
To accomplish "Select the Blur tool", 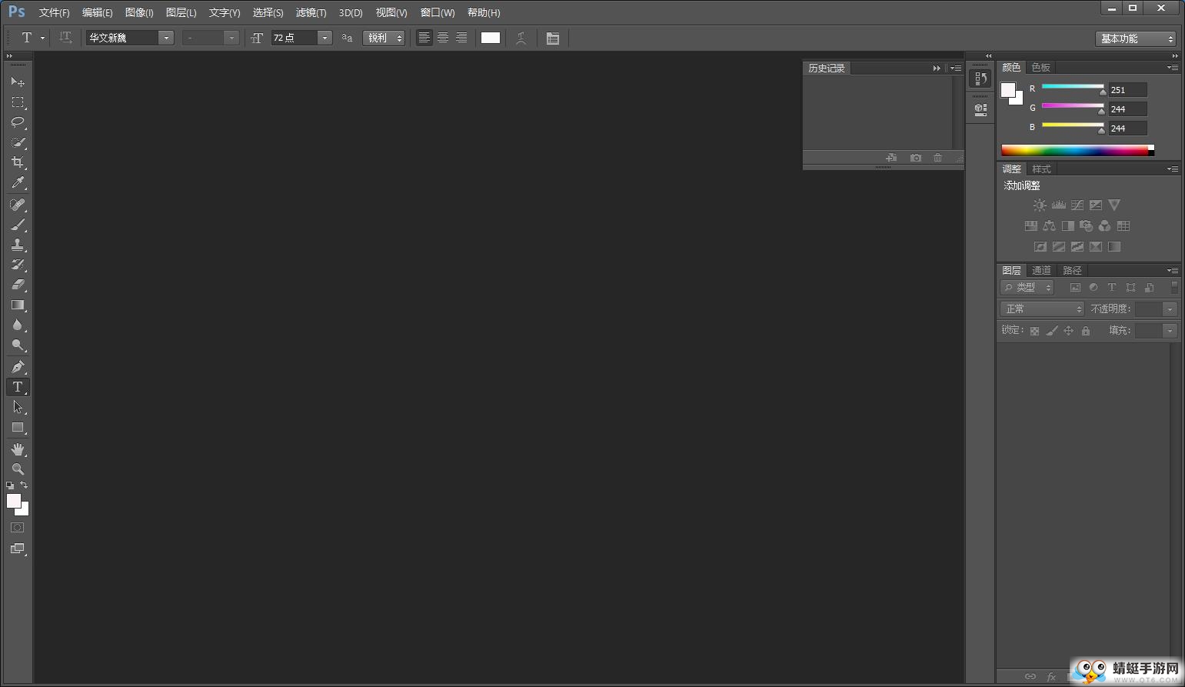I will pos(18,325).
